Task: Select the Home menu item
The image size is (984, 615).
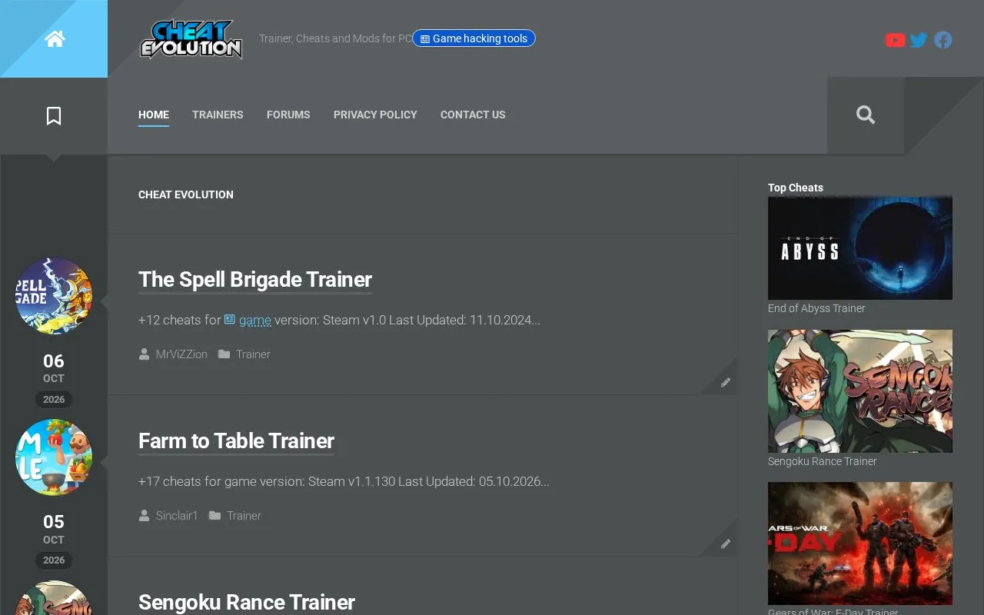Action: tap(154, 115)
